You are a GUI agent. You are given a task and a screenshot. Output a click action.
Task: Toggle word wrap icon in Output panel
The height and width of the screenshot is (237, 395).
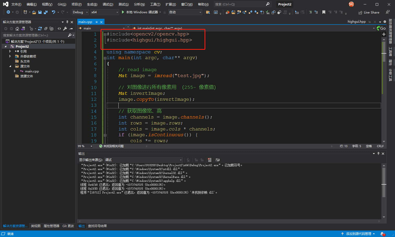click(x=218, y=160)
